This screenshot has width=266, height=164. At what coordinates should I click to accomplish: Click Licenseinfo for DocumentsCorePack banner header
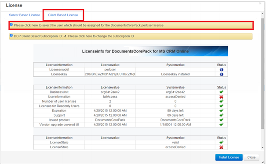point(131,51)
